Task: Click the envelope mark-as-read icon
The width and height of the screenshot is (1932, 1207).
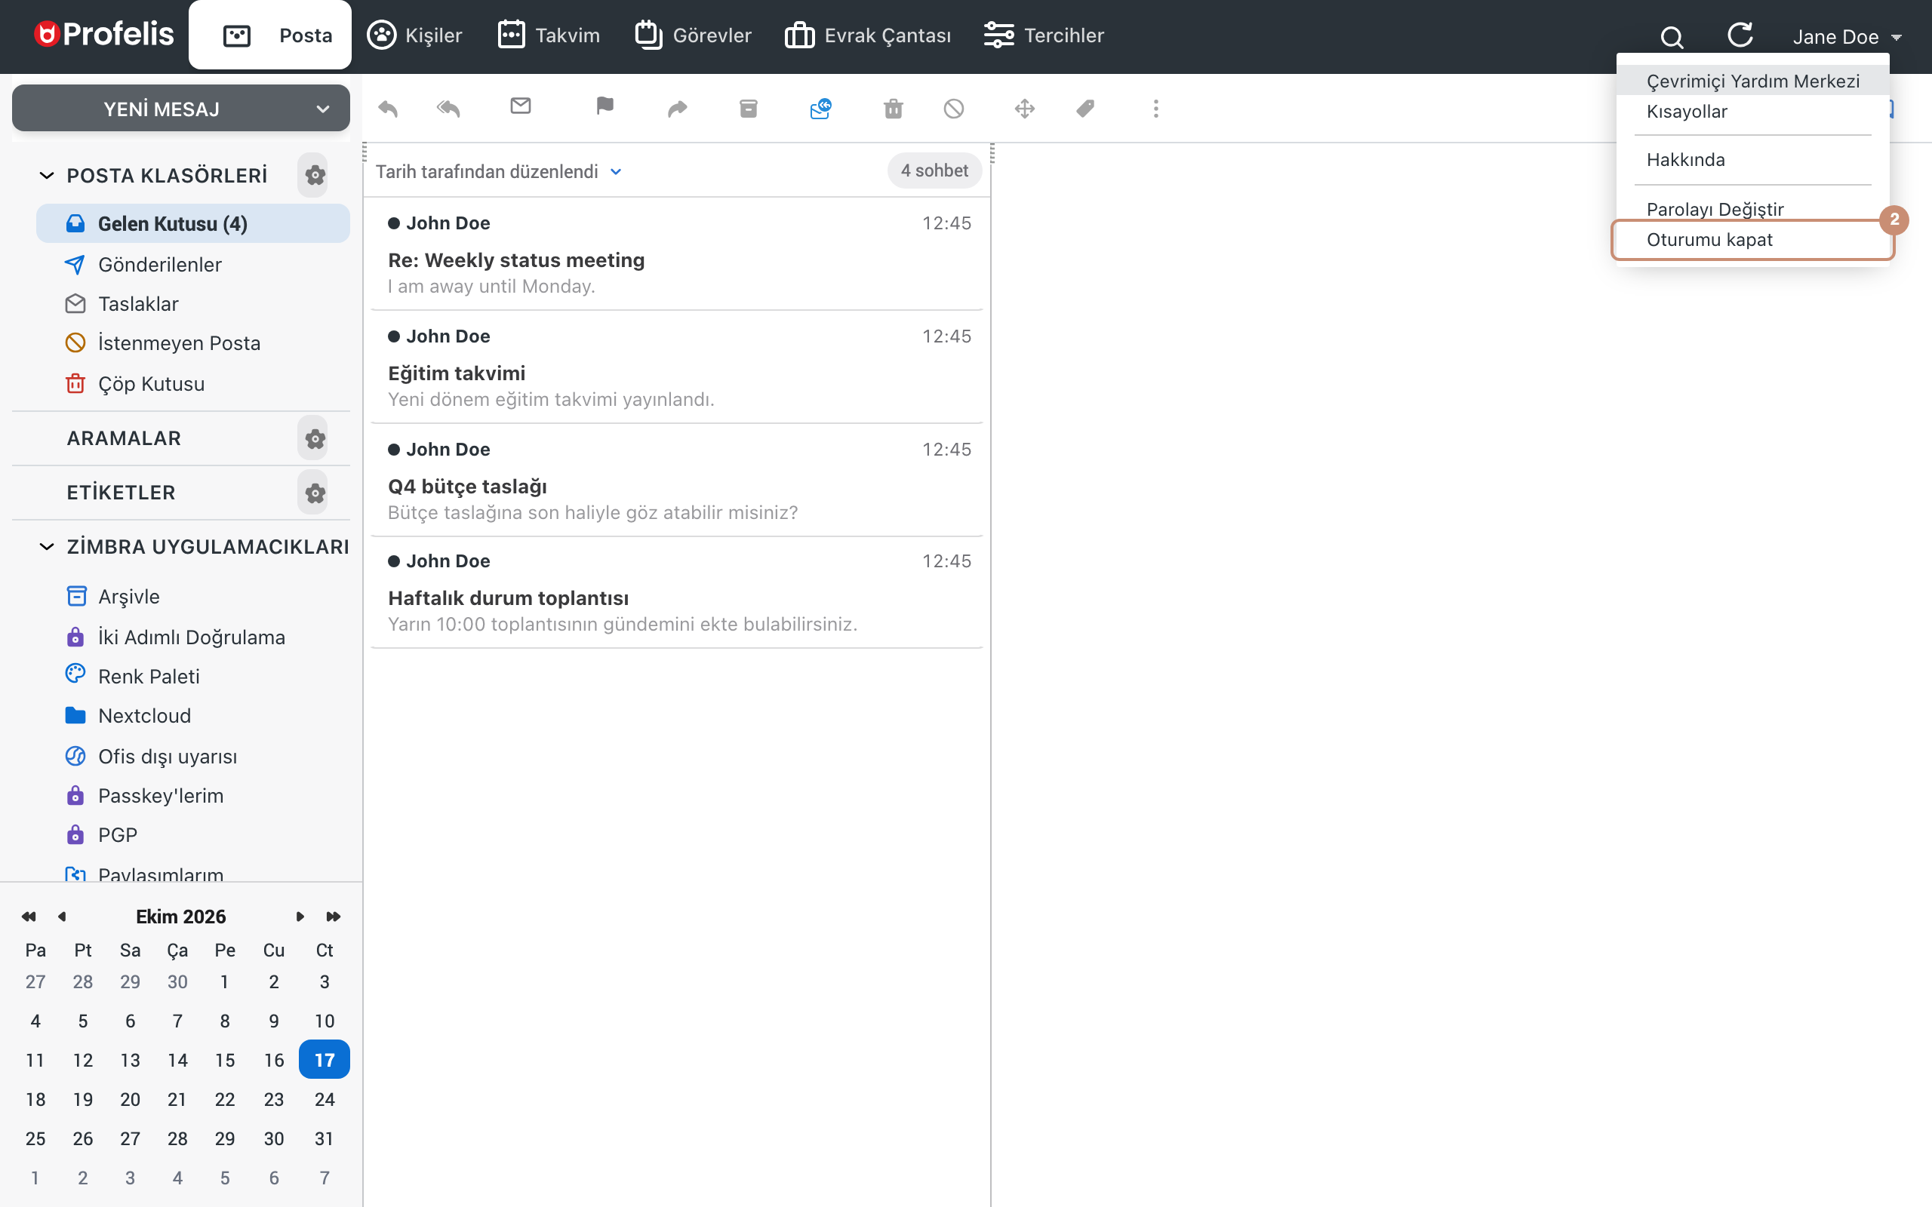Action: click(x=521, y=106)
